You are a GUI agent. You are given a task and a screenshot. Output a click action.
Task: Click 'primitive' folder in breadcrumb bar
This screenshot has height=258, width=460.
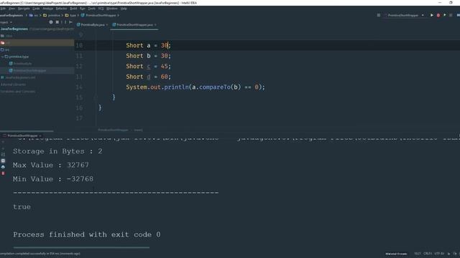(x=52, y=15)
